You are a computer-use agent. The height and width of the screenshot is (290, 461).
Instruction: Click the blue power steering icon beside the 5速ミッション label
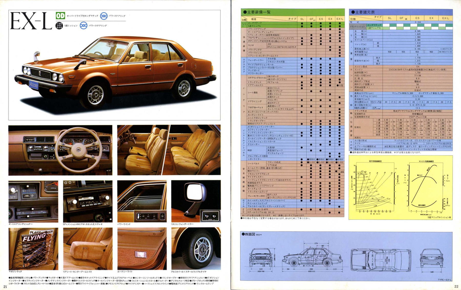(x=83, y=26)
